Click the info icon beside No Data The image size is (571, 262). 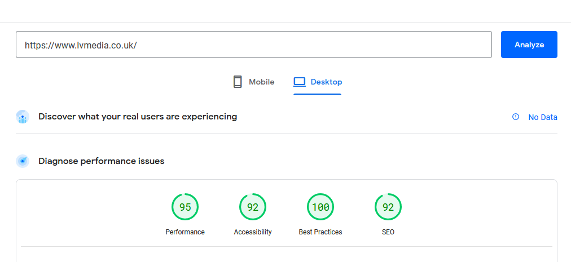[x=515, y=117]
